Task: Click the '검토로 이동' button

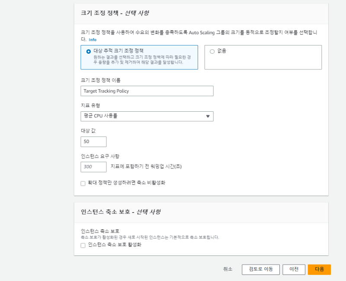Action: click(260, 269)
